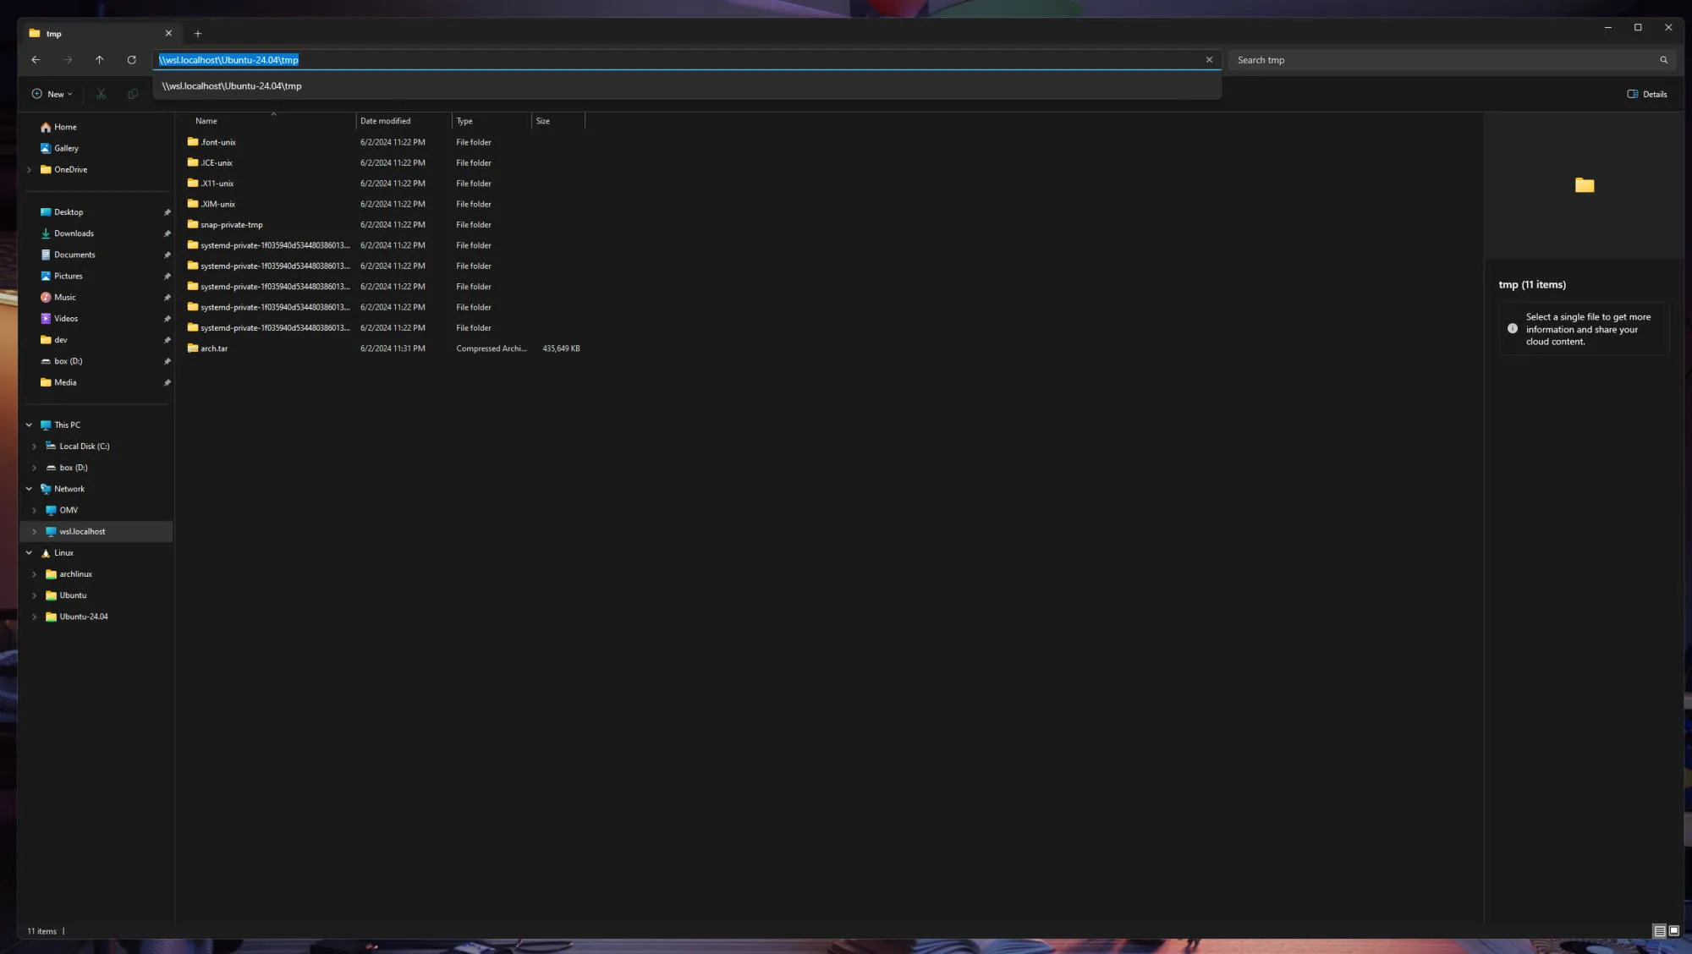This screenshot has width=1692, height=954.
Task: Select the address suggestion \\wsl.localhost\Ubuntu-24.04\tmp
Action: click(x=232, y=86)
